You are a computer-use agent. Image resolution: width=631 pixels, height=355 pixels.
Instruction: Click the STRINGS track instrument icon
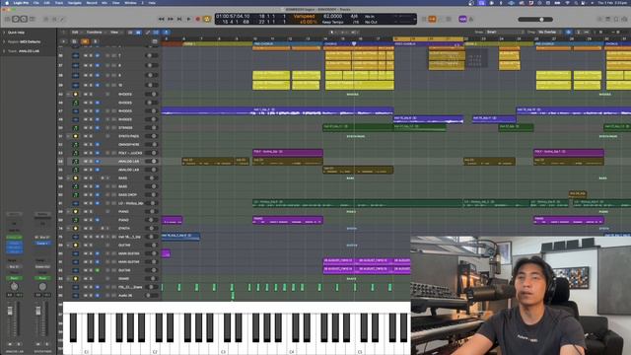(75, 127)
